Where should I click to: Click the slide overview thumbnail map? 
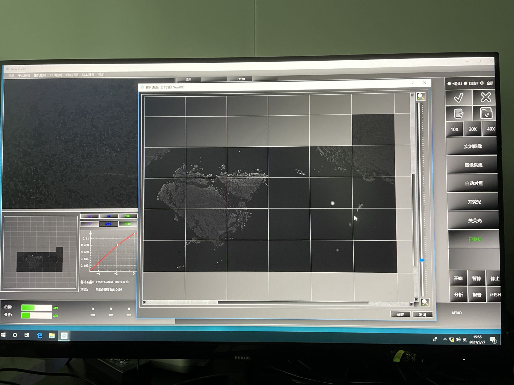(40, 252)
